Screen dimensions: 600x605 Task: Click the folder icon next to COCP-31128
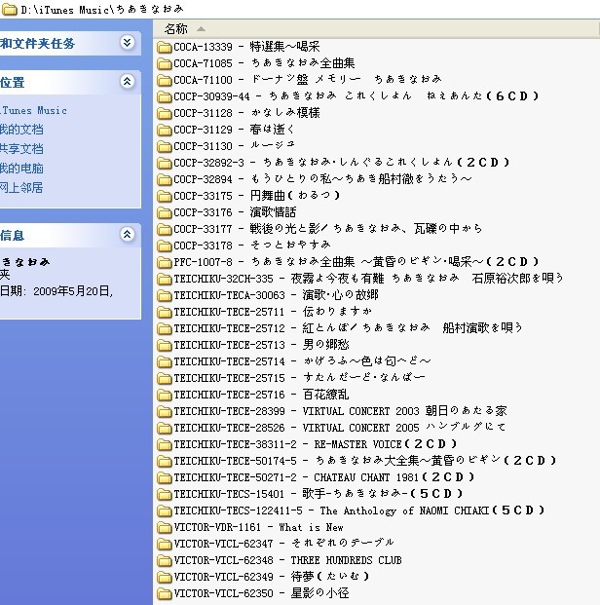165,113
